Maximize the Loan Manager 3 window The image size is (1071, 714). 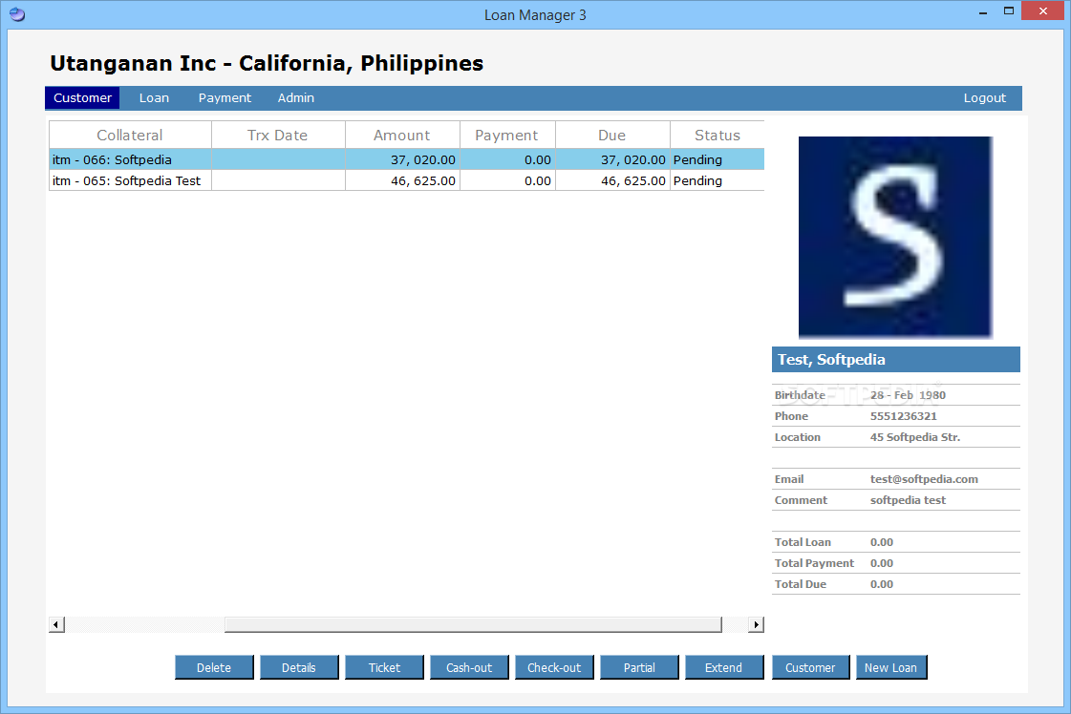click(x=1008, y=10)
